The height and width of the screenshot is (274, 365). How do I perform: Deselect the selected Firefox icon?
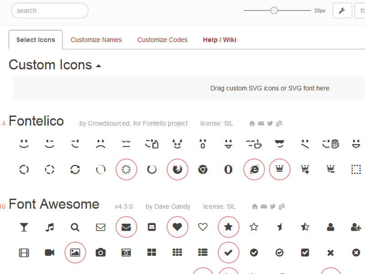tap(177, 170)
